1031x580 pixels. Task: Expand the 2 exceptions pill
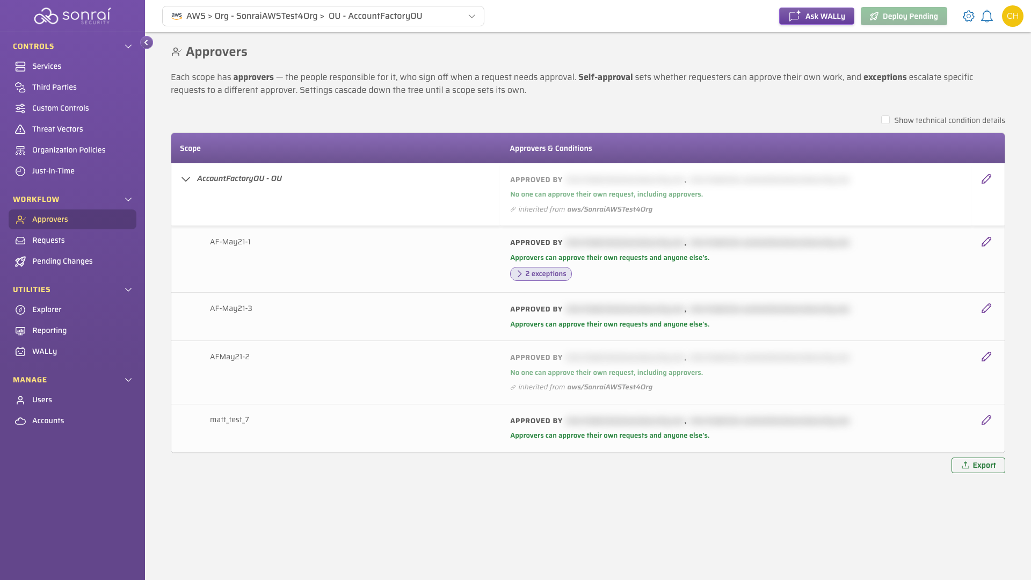(541, 274)
